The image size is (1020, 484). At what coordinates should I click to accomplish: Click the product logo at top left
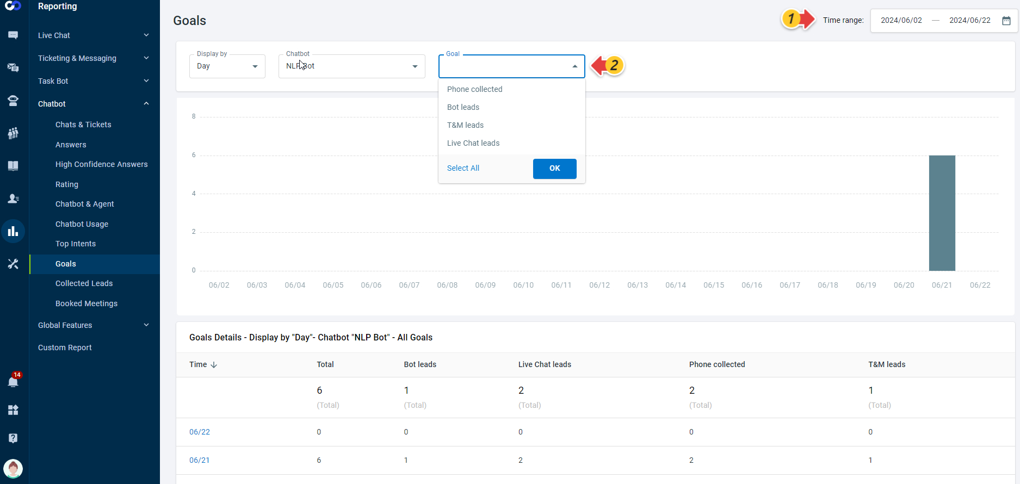coord(13,5)
